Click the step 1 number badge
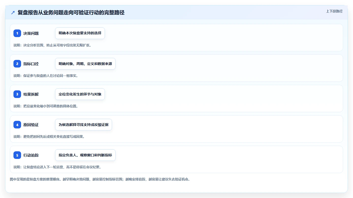This screenshot has height=198, width=353. click(17, 33)
